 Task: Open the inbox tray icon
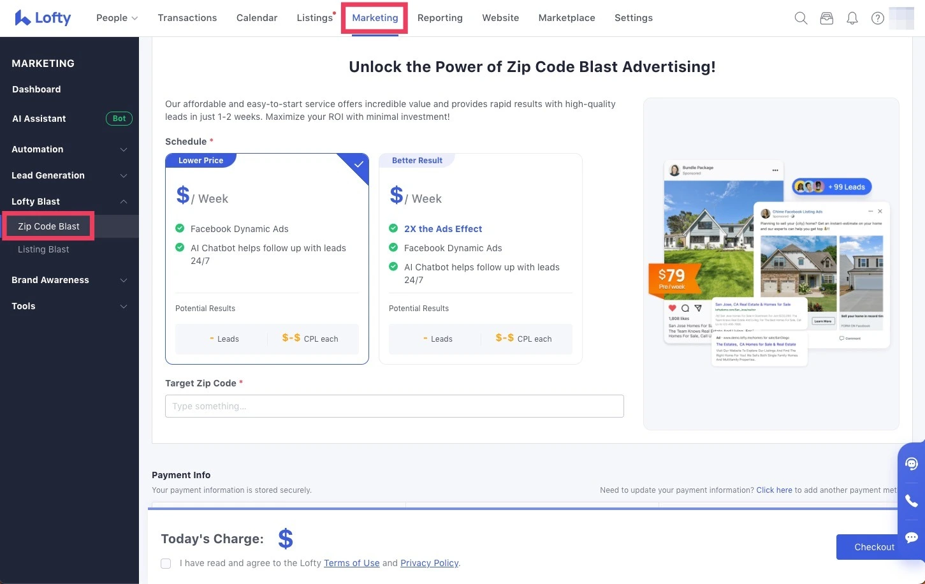click(827, 18)
